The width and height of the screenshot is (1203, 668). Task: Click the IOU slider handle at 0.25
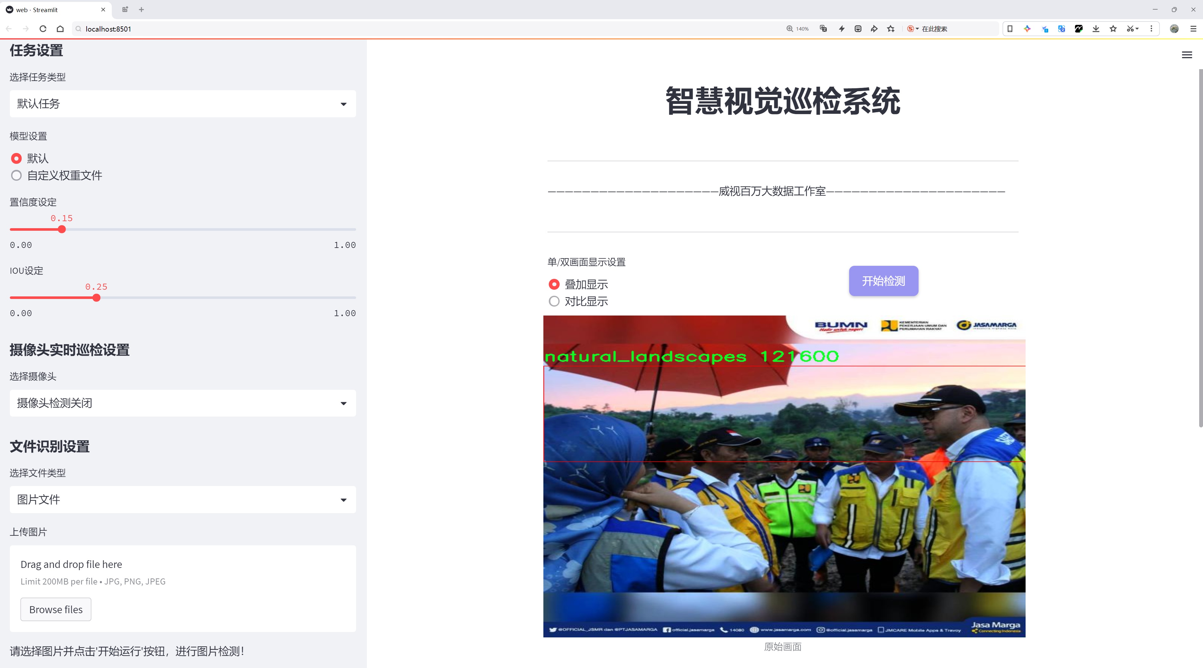[x=96, y=298]
